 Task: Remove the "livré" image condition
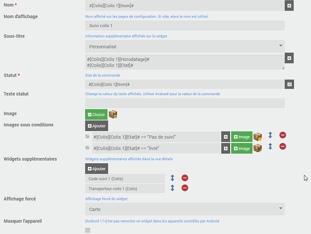(283, 147)
